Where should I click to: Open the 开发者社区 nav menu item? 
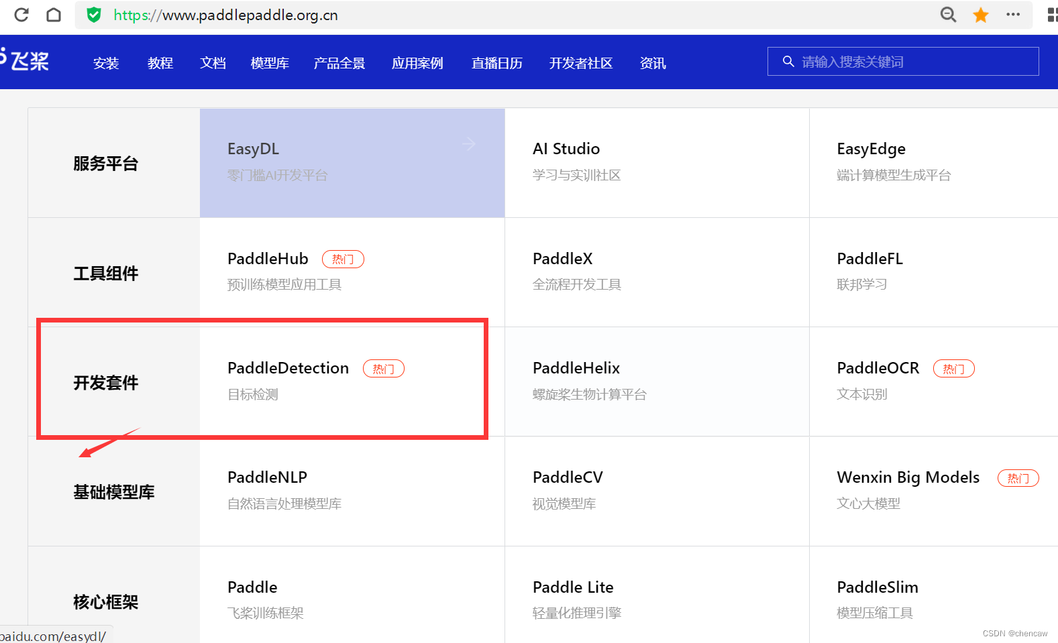[581, 63]
